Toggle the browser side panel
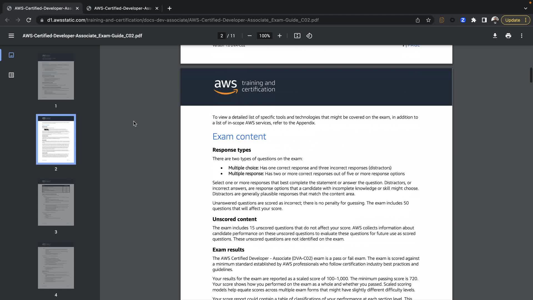 484,20
